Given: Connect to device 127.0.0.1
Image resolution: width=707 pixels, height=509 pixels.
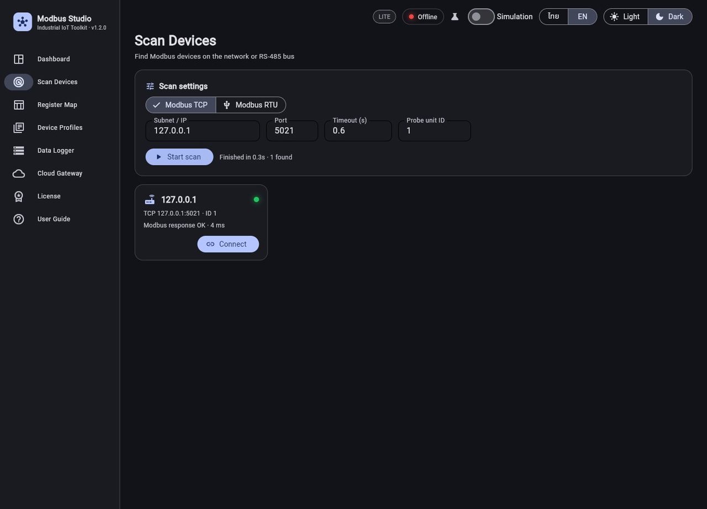Looking at the screenshot, I should [228, 244].
